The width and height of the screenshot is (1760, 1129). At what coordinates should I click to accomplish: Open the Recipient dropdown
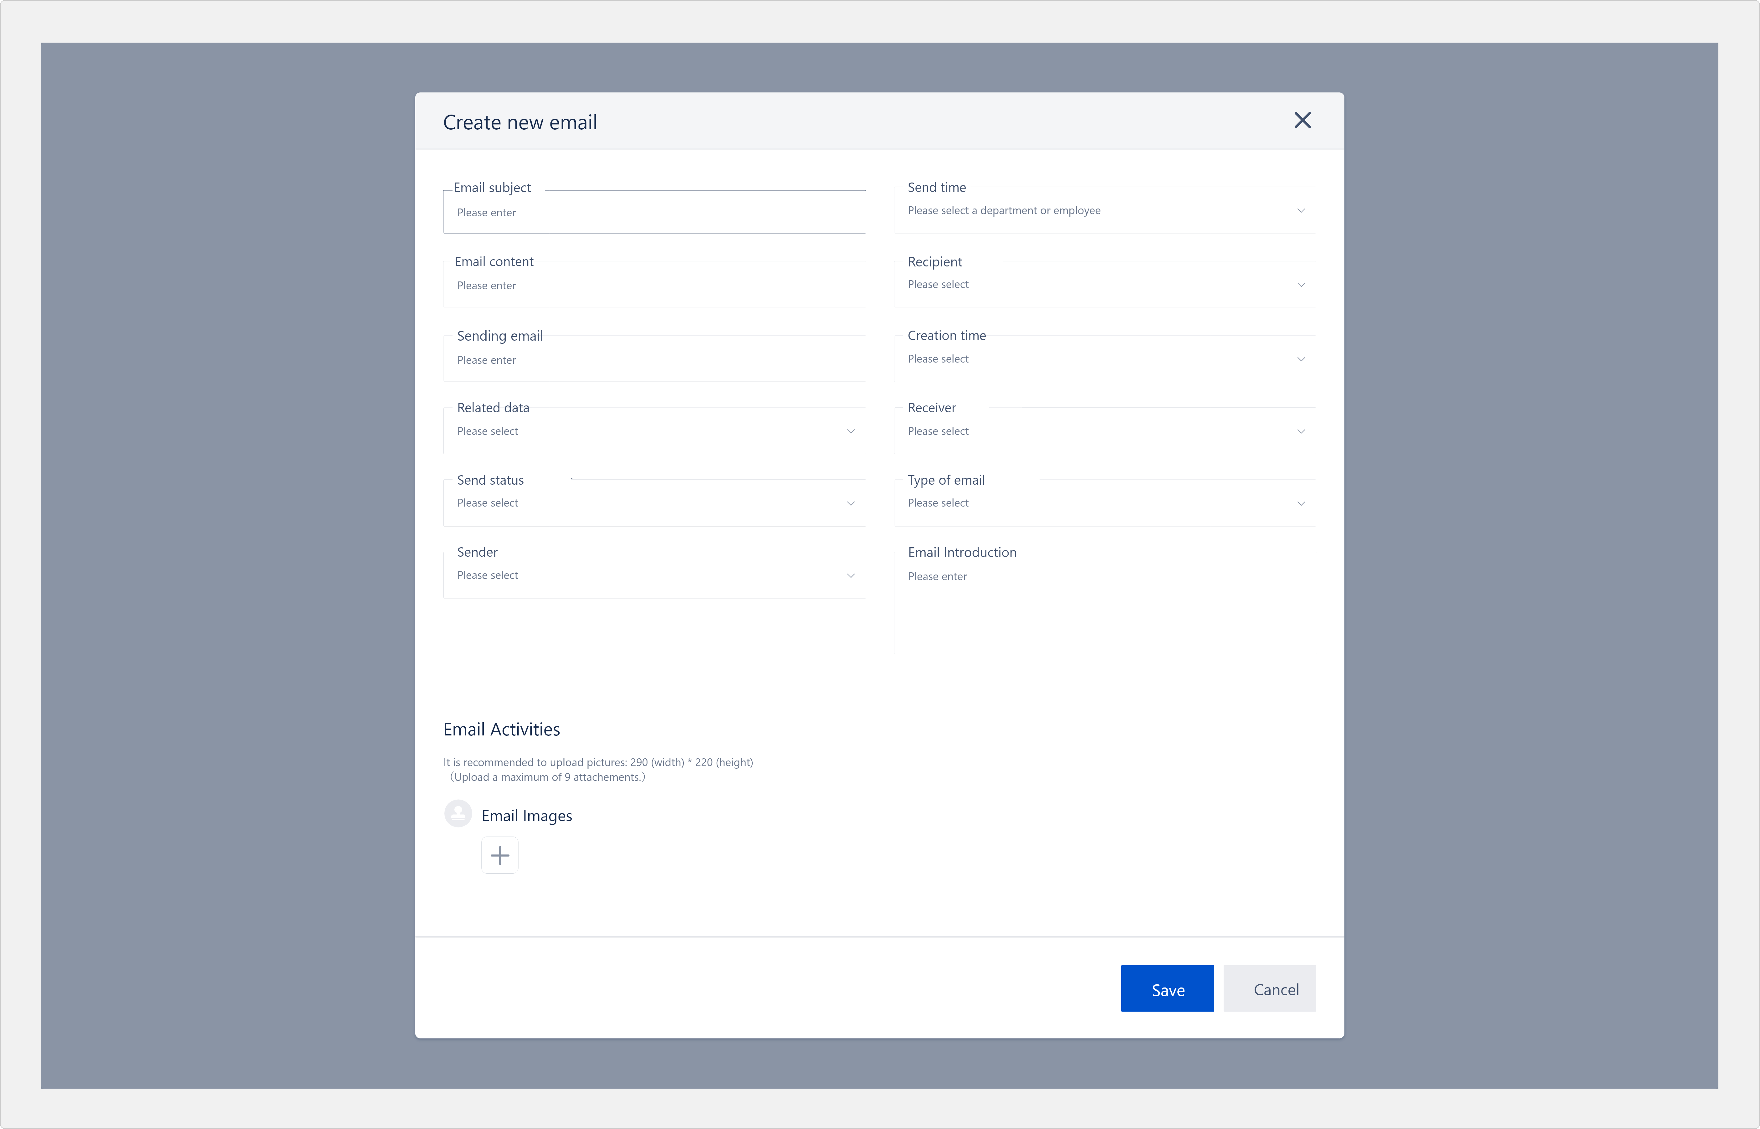[x=1105, y=285]
